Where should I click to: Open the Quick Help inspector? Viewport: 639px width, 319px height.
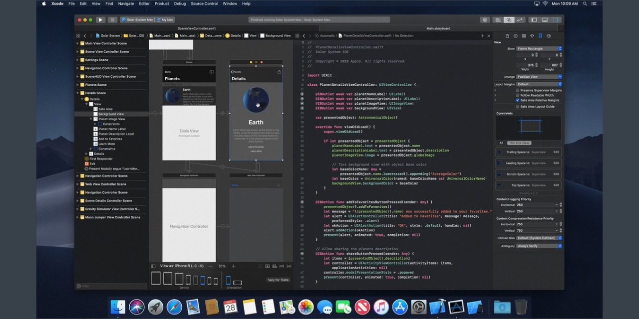pos(516,35)
